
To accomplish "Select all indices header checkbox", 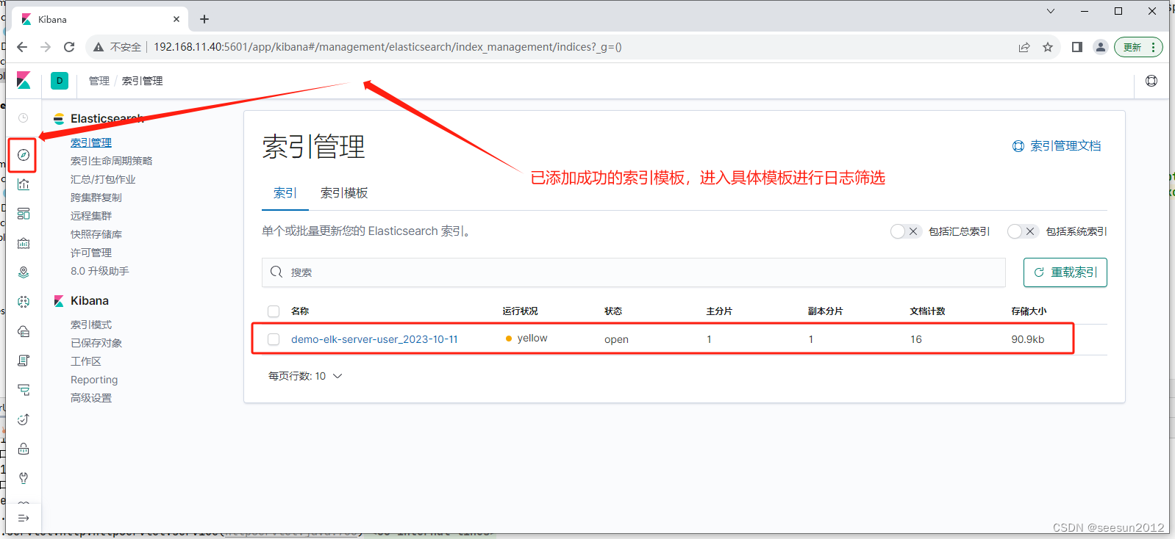I will pos(274,311).
